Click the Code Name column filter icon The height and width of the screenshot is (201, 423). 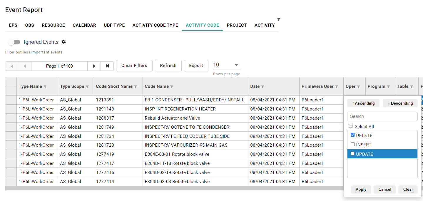pyautogui.click(x=172, y=87)
